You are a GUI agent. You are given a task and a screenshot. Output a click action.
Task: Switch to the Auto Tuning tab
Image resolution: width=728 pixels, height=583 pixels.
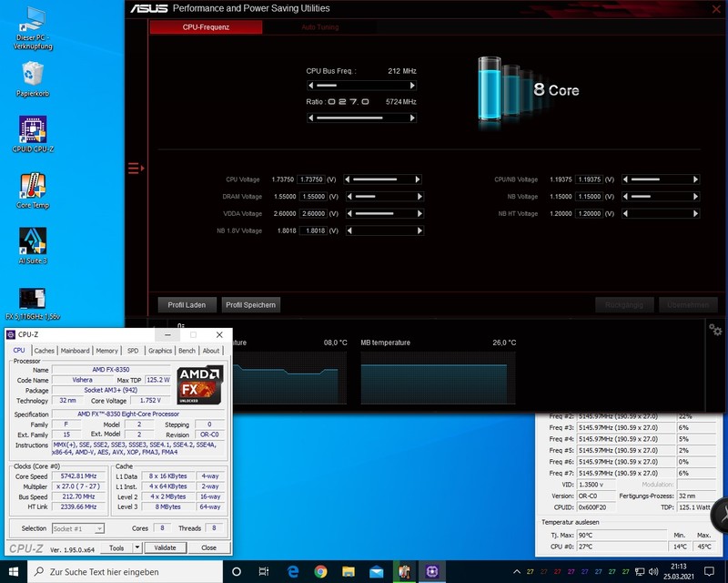[320, 27]
